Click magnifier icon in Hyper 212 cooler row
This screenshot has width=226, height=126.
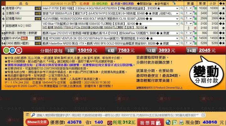click(x=182, y=33)
